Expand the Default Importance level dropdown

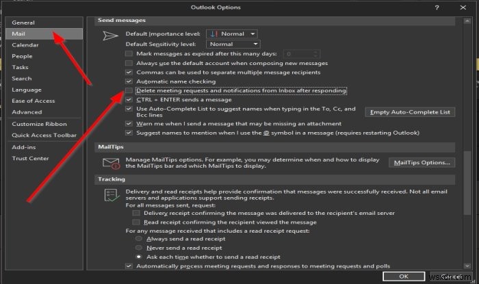(232, 34)
